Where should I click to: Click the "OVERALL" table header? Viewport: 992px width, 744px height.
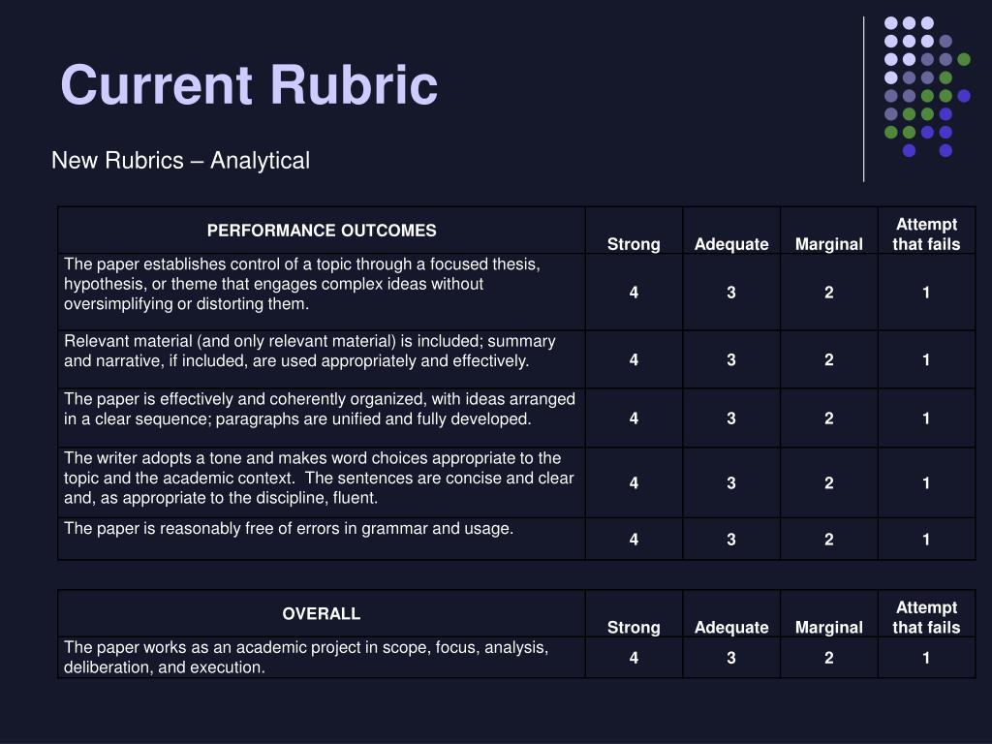322,613
